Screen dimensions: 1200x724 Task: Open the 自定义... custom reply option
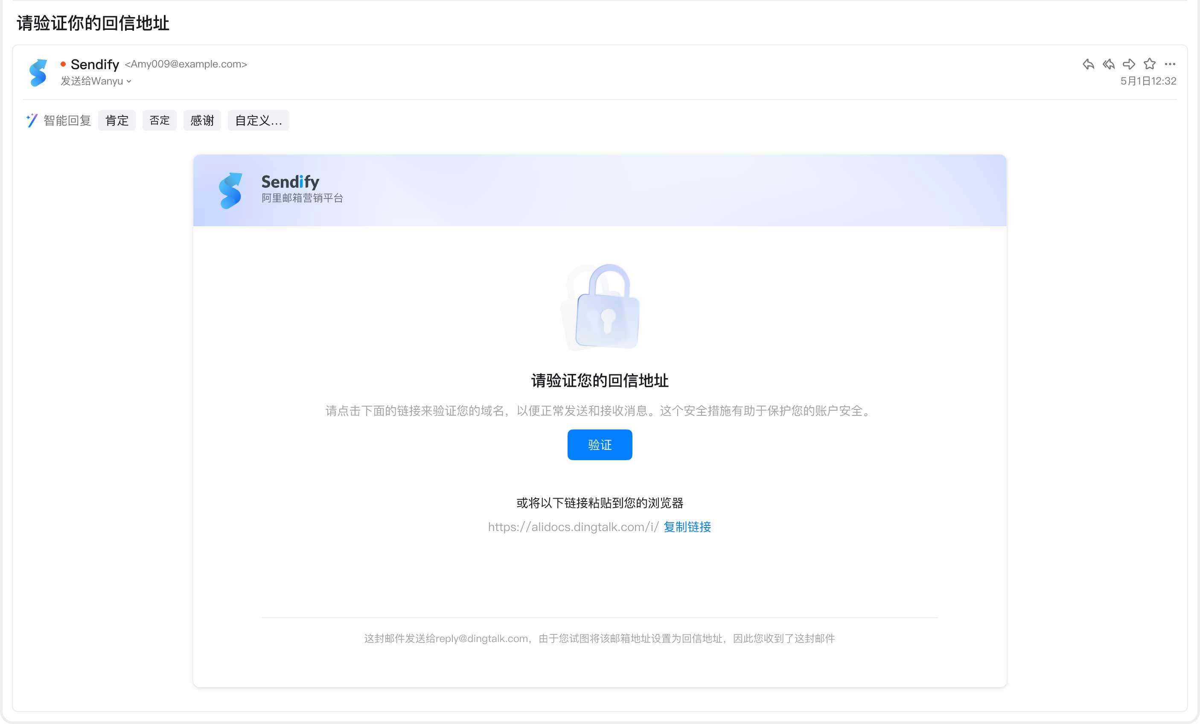coord(259,120)
